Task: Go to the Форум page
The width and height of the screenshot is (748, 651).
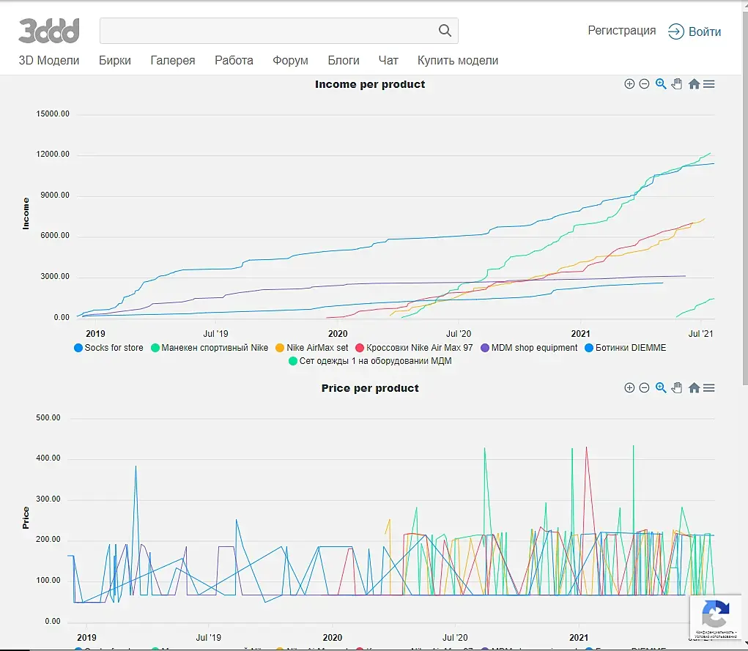Action: [x=291, y=61]
